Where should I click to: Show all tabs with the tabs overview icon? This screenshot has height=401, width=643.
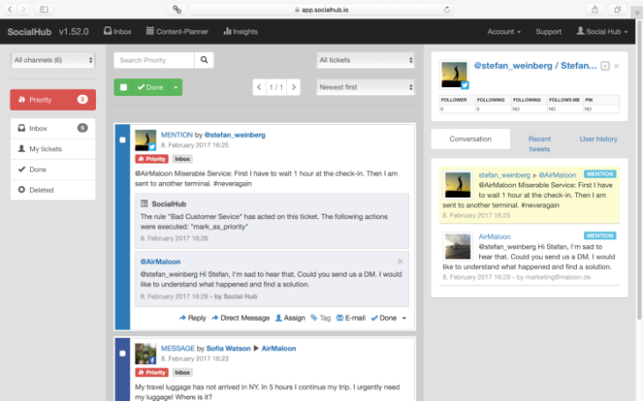[x=617, y=10]
